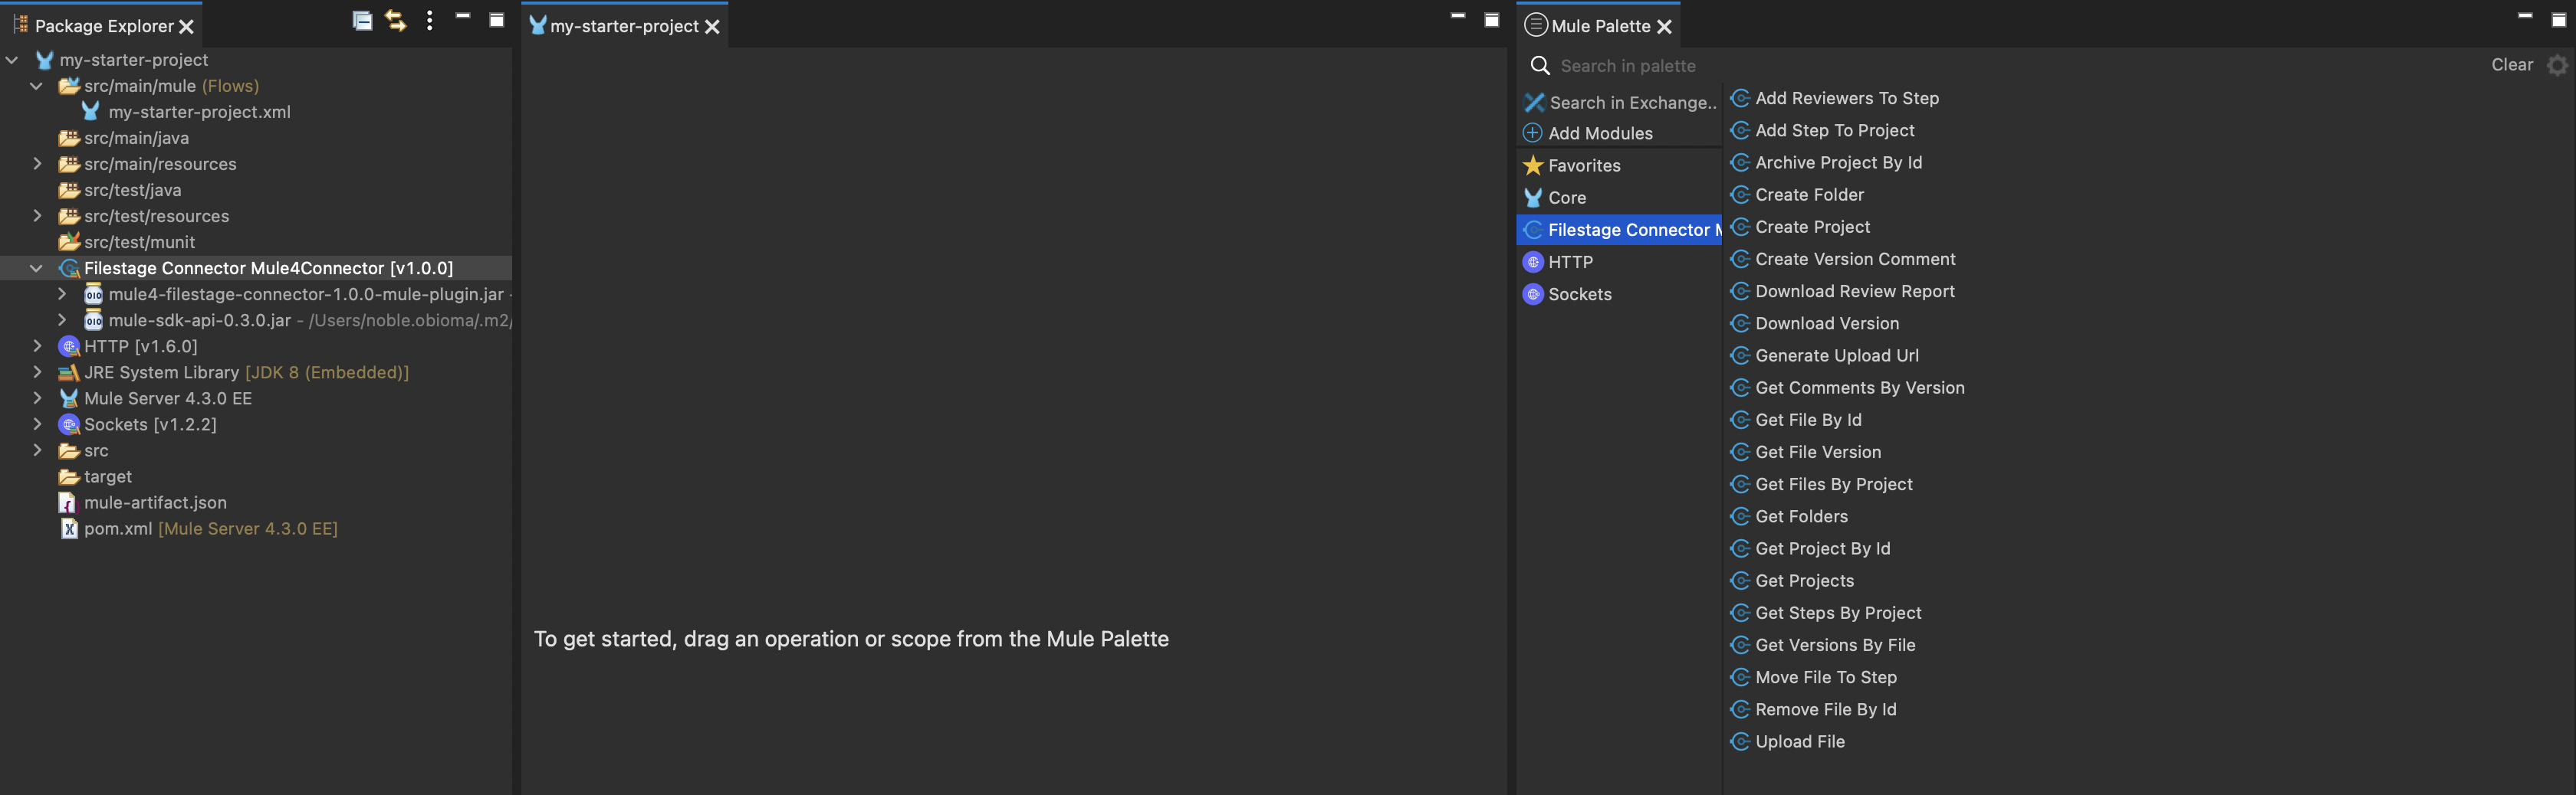Select Create Version Comment operation
This screenshot has width=2576, height=795.
1855,259
